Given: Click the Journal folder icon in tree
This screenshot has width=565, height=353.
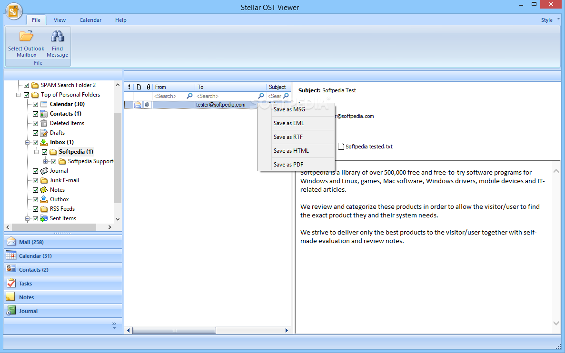Looking at the screenshot, I should tap(44, 171).
